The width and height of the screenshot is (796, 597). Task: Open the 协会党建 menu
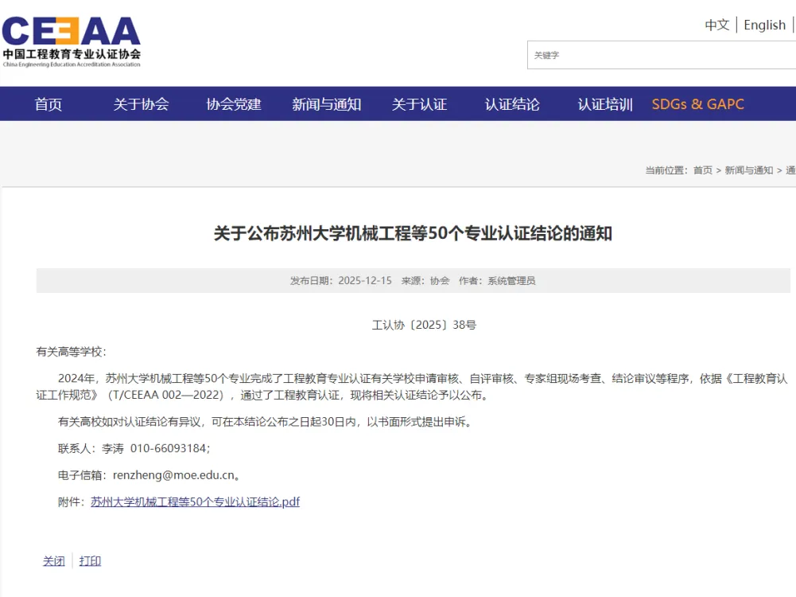click(234, 104)
